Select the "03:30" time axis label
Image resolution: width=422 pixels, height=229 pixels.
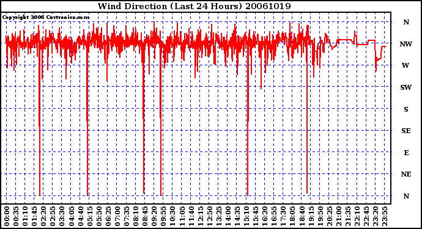pos(62,216)
